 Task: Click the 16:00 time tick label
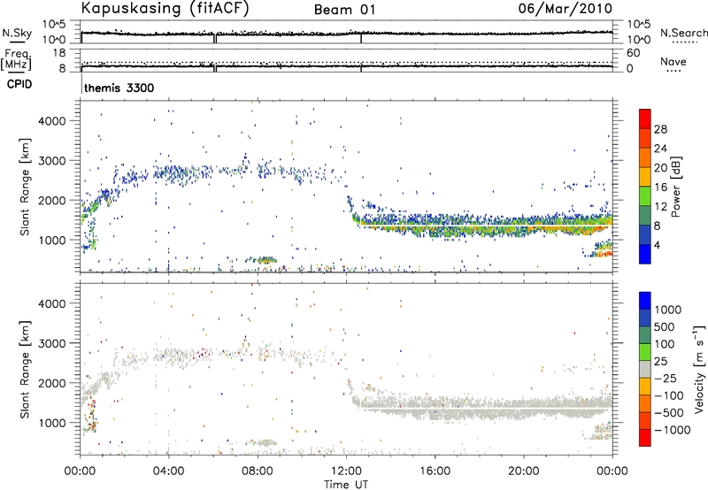(x=435, y=471)
